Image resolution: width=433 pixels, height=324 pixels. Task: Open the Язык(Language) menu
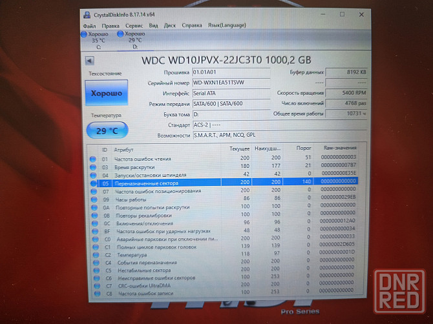point(227,25)
